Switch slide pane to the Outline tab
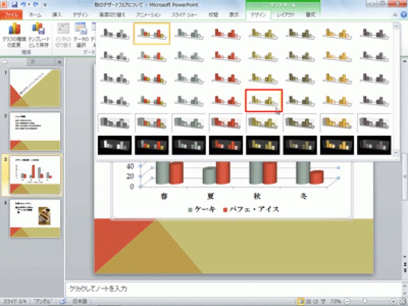 coord(40,62)
